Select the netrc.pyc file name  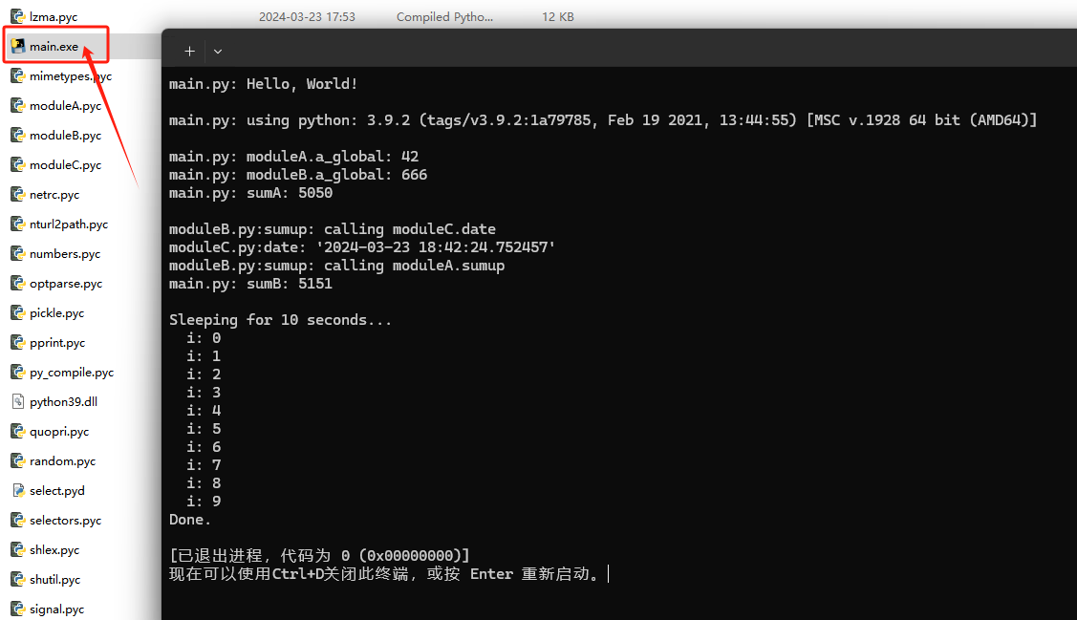point(54,194)
